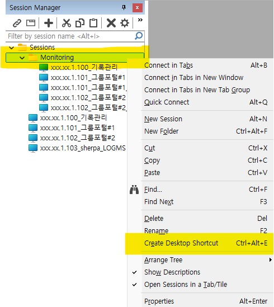Select xxx.xx.1.100_기록관리 with the green icon

click(84, 68)
